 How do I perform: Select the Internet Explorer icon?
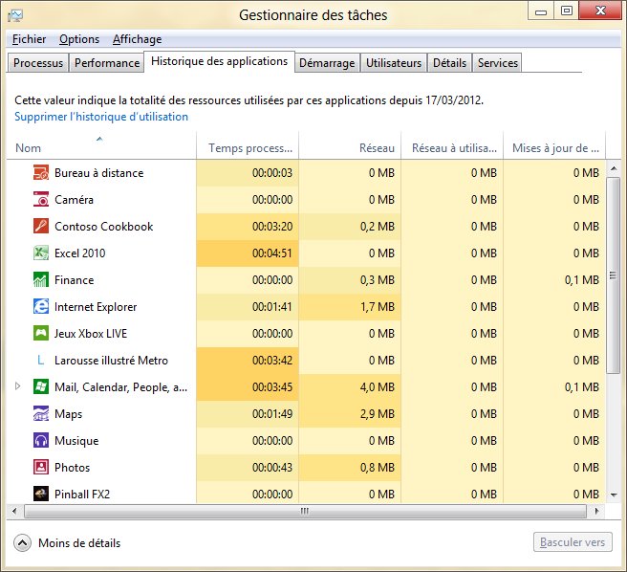[41, 307]
